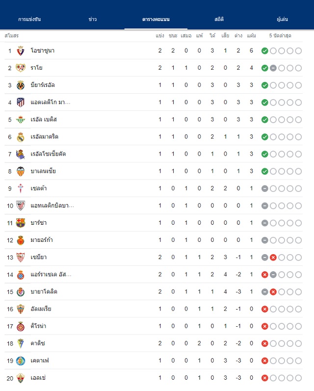This screenshot has width=314, height=391.
Task: Click the บาร์ซา crest icon
Action: point(21,223)
